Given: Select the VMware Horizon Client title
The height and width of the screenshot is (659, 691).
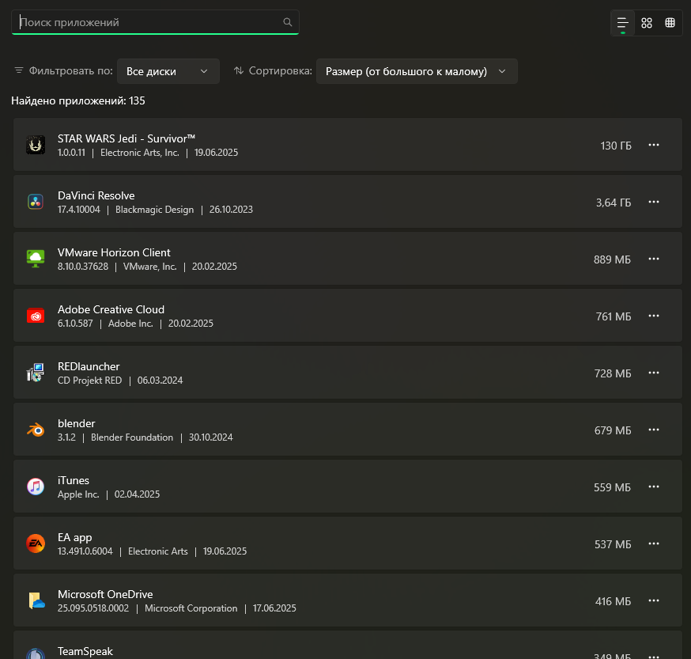Looking at the screenshot, I should click(x=114, y=252).
